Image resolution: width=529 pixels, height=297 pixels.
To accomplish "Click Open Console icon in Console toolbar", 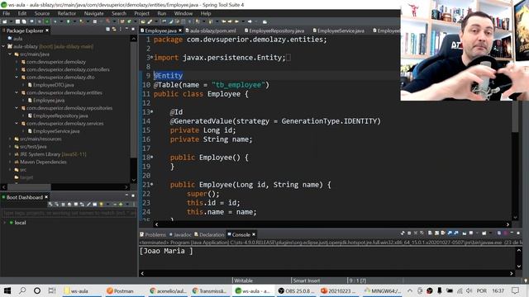I will [x=484, y=233].
